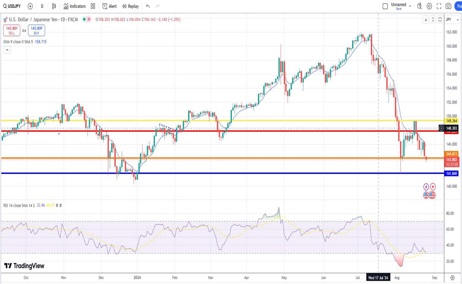Open the indicator templates grid icon
Viewport: 462px width, 284px height.
(93, 6)
